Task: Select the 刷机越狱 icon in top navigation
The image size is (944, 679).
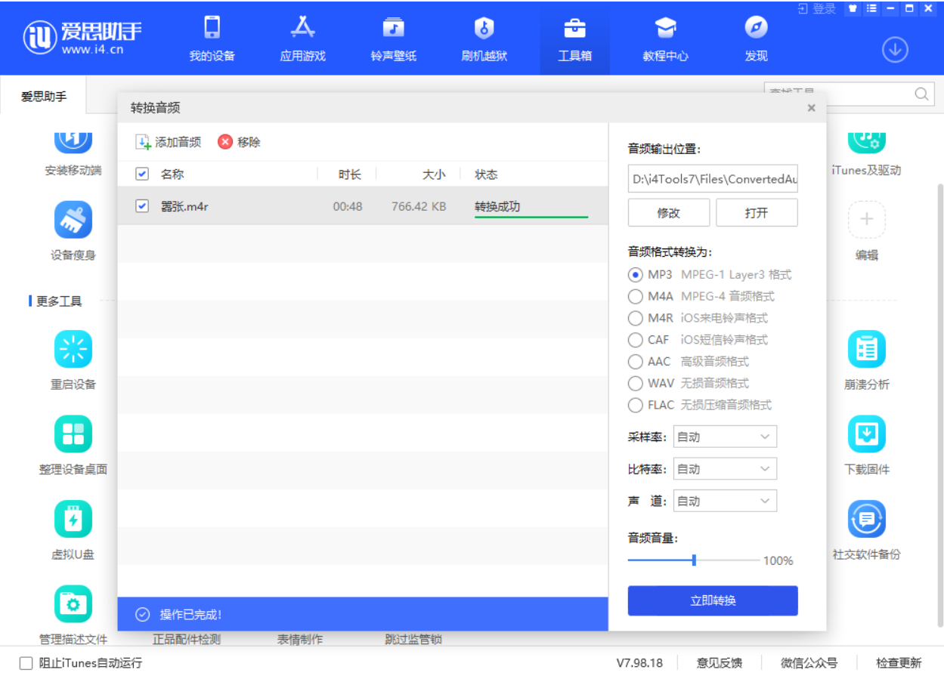Action: click(484, 38)
